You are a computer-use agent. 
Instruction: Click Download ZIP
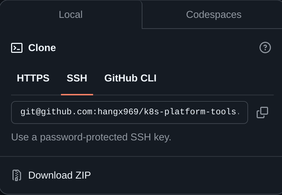pyautogui.click(x=60, y=175)
